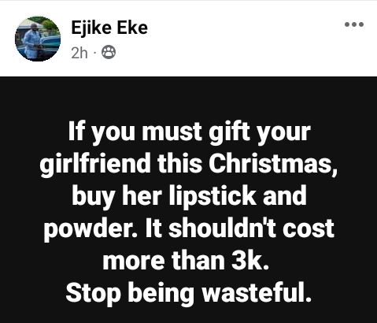Screen dimensions: 377x323
Task: Select the line 'girlfriend this Christmas,'
Action: 188,164
